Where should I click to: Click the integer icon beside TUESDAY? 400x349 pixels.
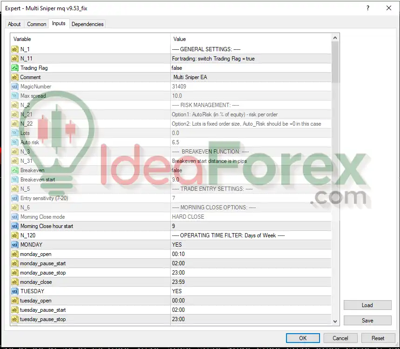[x=14, y=291]
